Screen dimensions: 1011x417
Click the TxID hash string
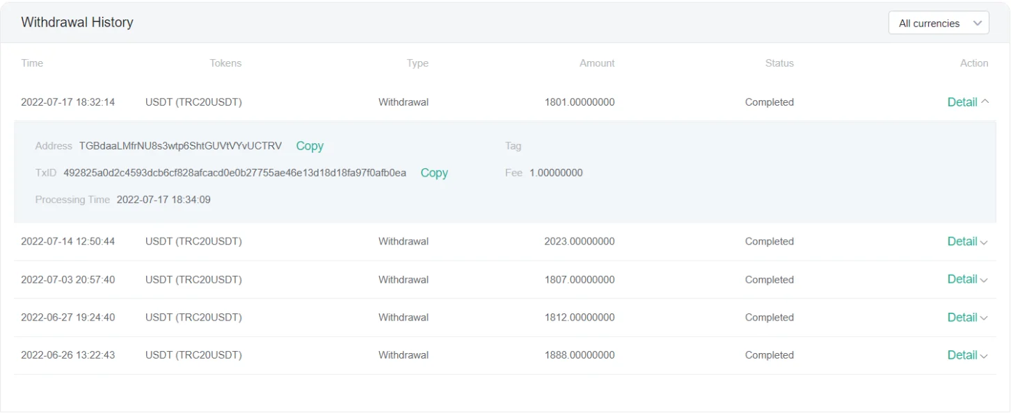pyautogui.click(x=234, y=173)
